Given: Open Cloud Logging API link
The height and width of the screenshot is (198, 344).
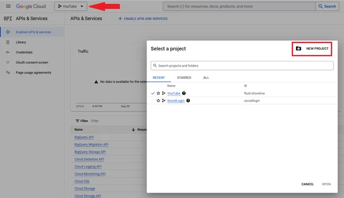Looking at the screenshot, I should [88, 167].
